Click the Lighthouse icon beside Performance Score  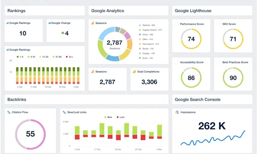(x=176, y=24)
